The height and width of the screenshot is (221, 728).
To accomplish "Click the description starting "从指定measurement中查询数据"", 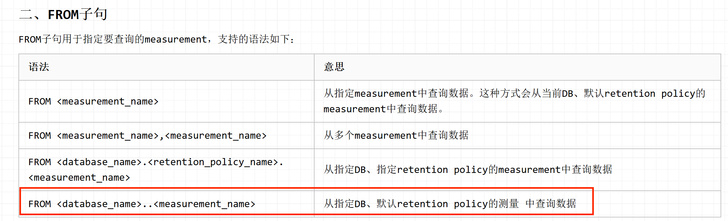I will (x=514, y=94).
